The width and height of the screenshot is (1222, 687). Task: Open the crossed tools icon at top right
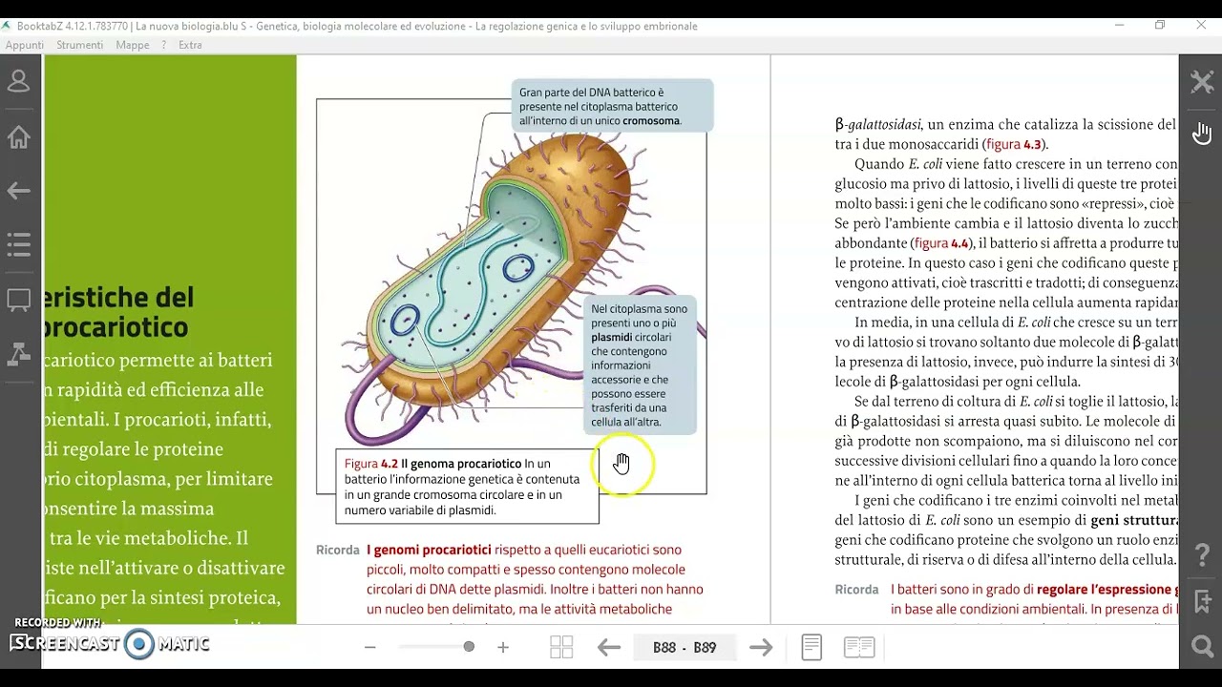click(x=1202, y=82)
